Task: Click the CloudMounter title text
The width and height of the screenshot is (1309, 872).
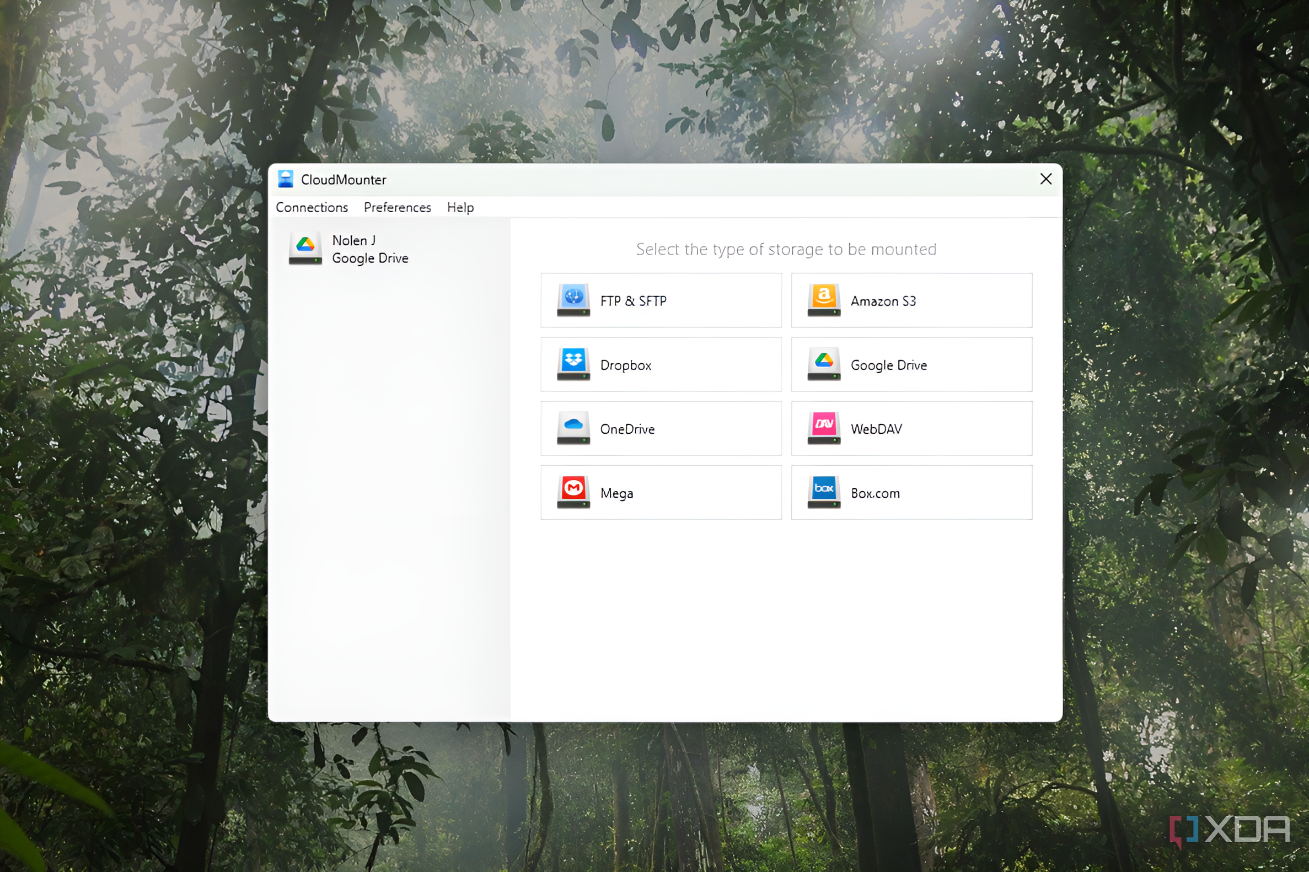Action: click(x=344, y=179)
